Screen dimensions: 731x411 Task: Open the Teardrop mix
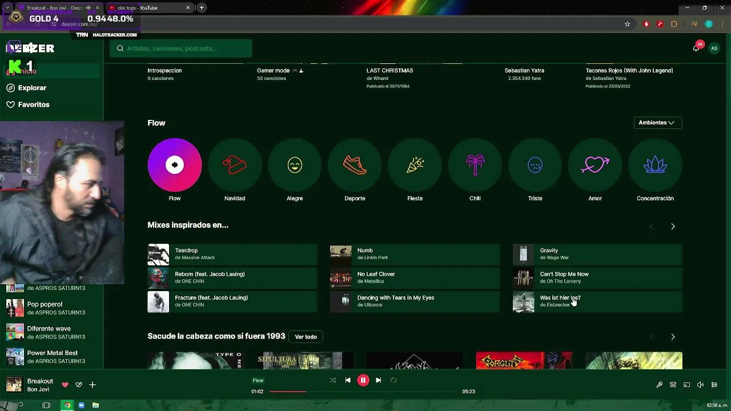[x=232, y=255]
